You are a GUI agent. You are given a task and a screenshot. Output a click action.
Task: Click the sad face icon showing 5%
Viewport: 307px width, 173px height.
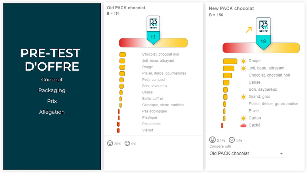coord(232,140)
